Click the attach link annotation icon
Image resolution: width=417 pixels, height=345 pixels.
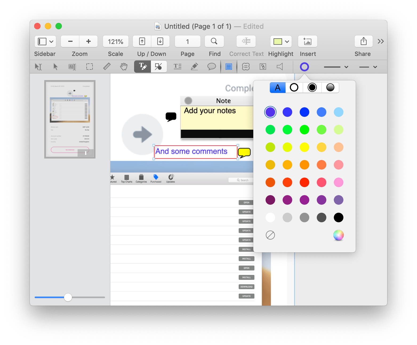click(x=263, y=67)
